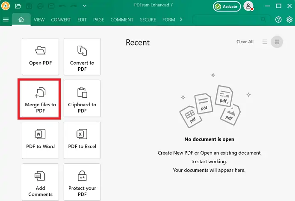Close the PDFsam Enhanced window
Screen dimensions: 295x201
tap(289, 6)
